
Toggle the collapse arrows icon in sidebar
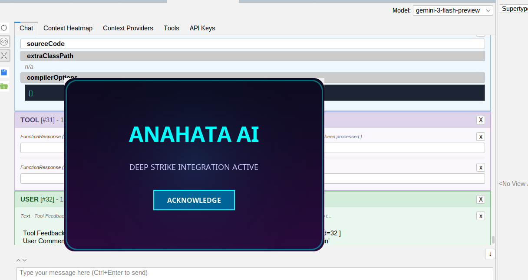click(4, 55)
